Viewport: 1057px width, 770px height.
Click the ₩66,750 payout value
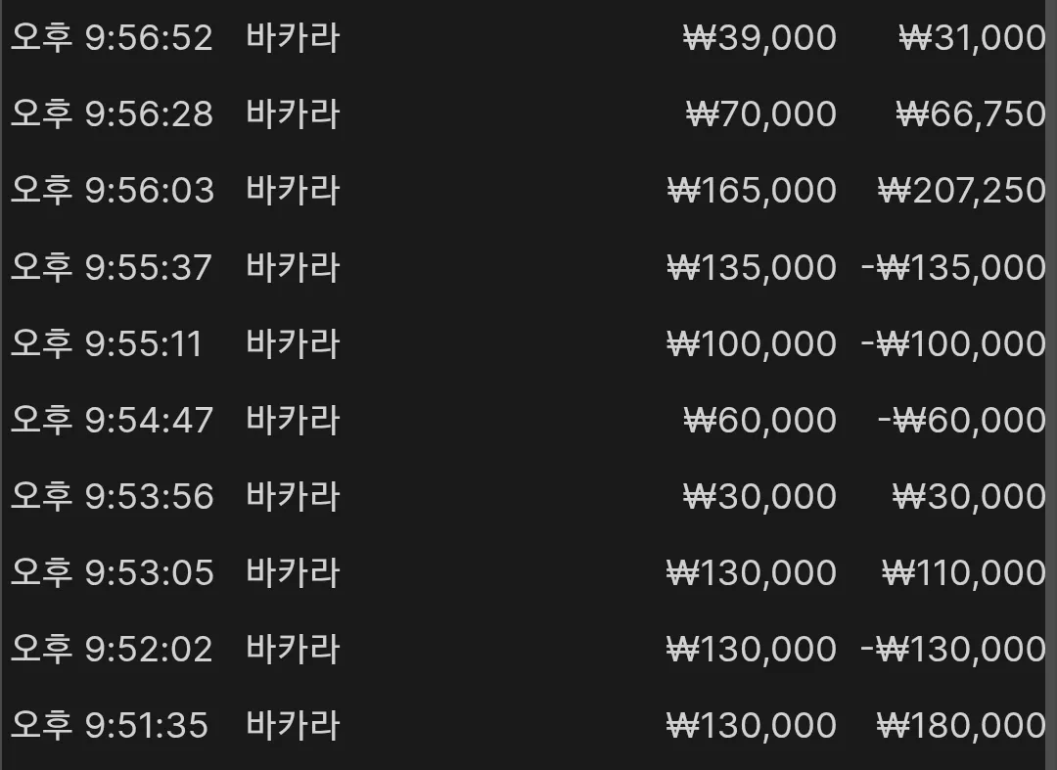[x=971, y=113]
